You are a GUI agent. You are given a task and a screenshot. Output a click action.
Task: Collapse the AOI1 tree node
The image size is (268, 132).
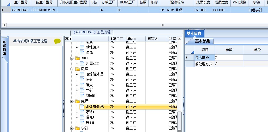(x=72, y=58)
